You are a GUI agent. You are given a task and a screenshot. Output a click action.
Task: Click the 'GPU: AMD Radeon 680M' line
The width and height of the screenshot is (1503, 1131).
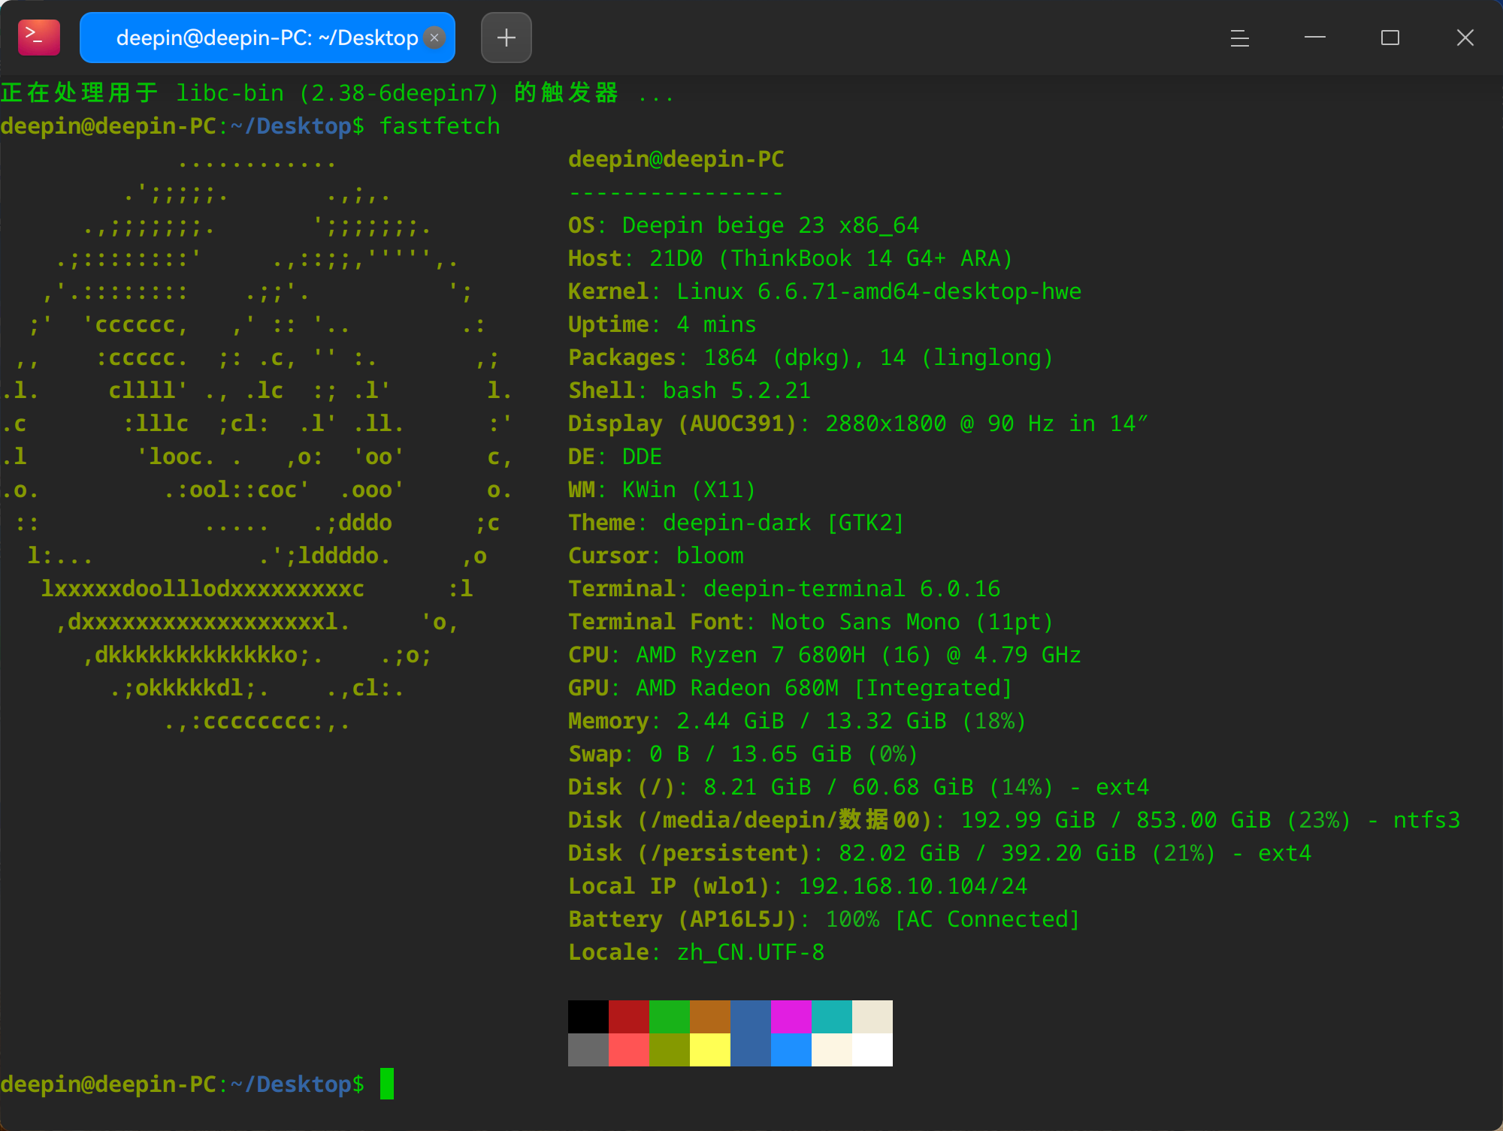(791, 688)
